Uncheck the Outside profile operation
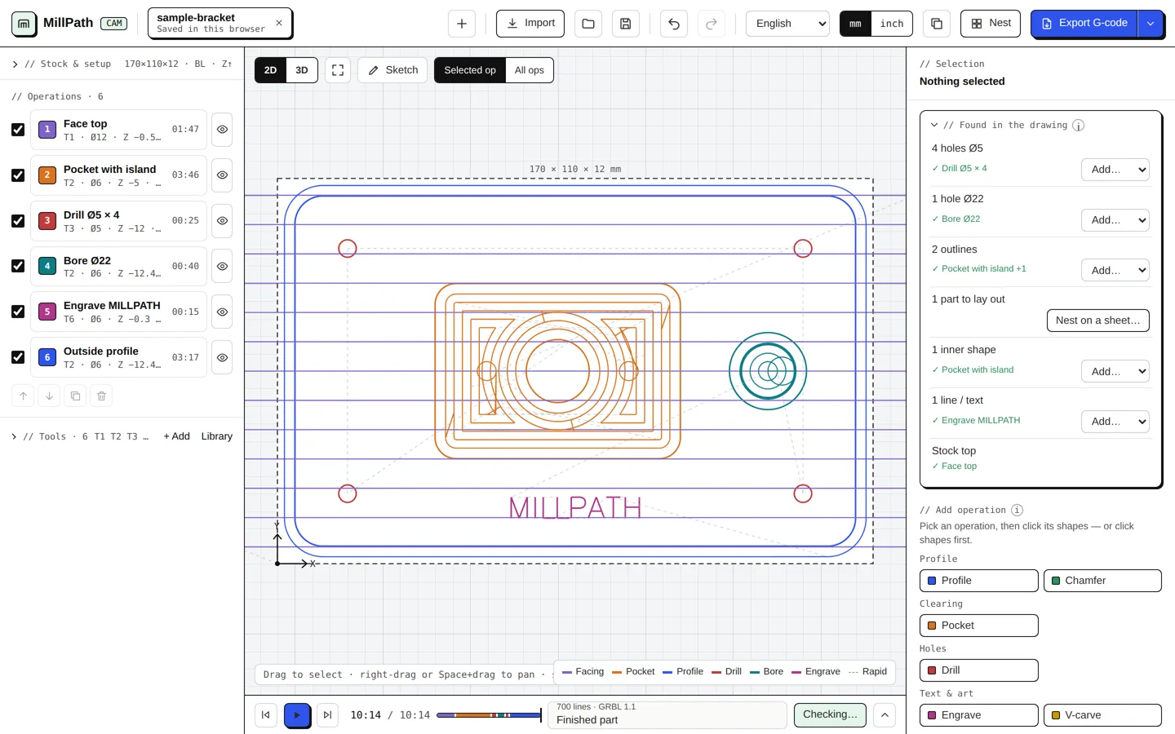Viewport: 1175px width, 734px height. coord(18,357)
